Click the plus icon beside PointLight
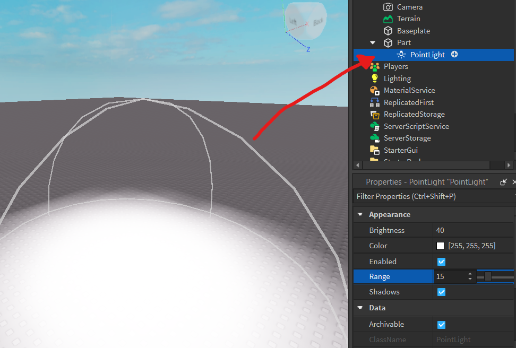The width and height of the screenshot is (516, 348). click(x=454, y=54)
